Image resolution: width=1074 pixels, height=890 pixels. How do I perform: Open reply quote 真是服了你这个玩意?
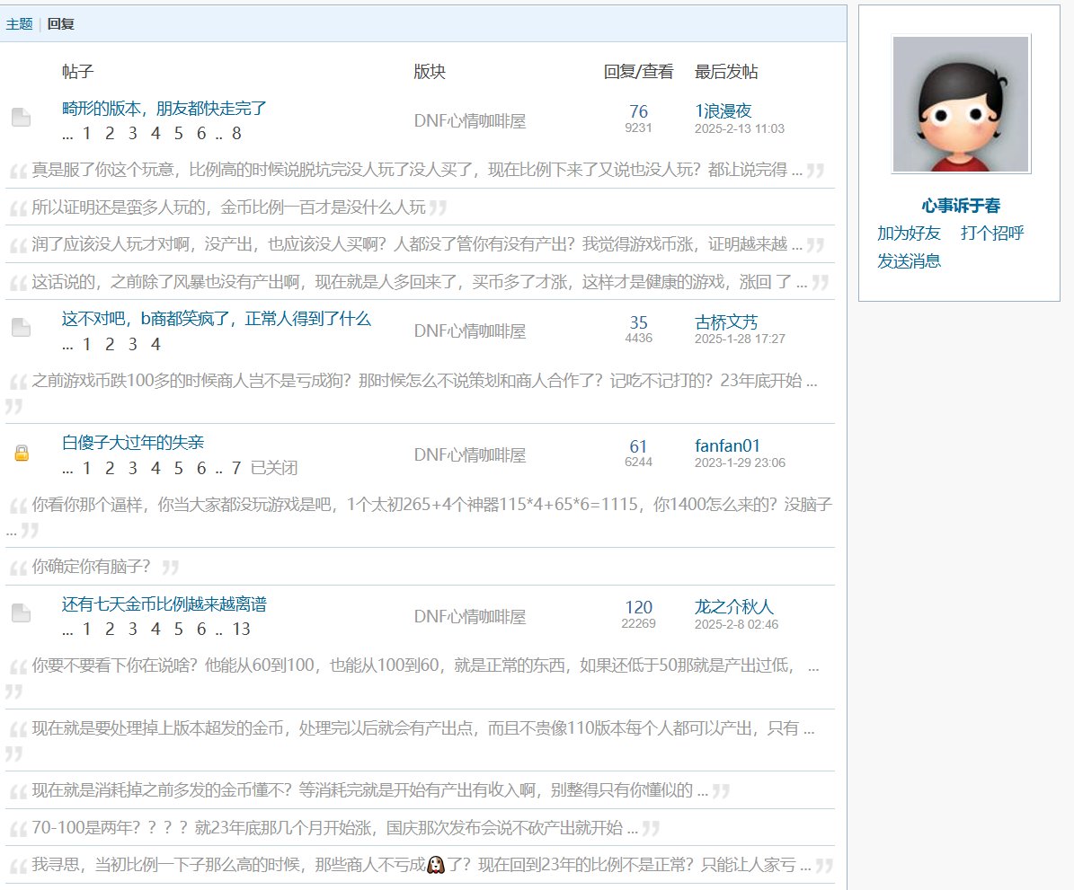tap(417, 170)
